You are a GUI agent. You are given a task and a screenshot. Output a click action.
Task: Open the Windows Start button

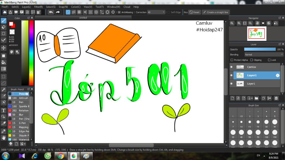click(6, 156)
